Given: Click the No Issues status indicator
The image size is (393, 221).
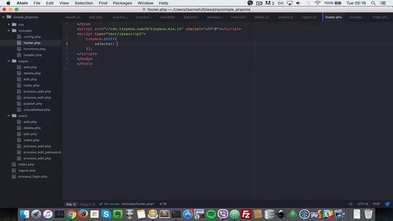Looking at the screenshot, I should click(x=109, y=204).
